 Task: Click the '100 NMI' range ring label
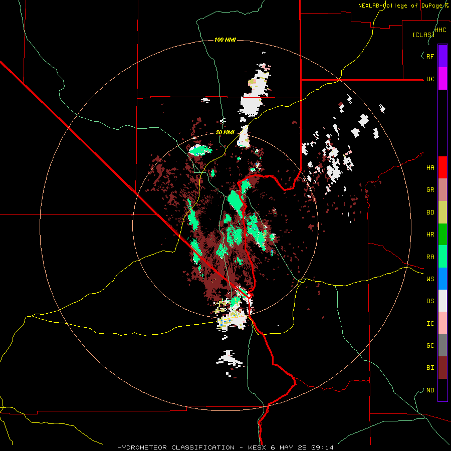click(x=225, y=40)
